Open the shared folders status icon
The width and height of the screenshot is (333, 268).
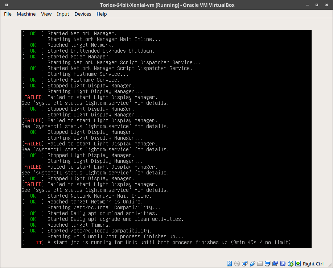[260, 264]
